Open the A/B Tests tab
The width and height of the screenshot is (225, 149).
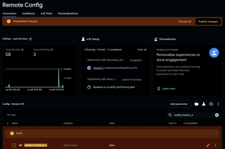46,14
